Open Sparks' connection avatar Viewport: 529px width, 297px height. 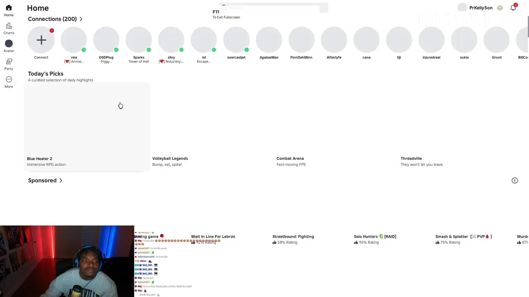tap(139, 40)
